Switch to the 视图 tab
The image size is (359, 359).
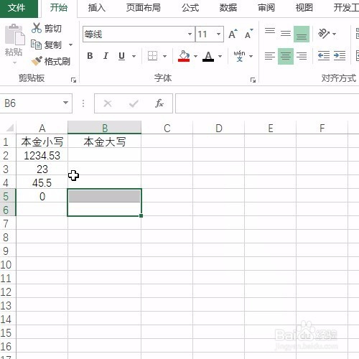304,8
